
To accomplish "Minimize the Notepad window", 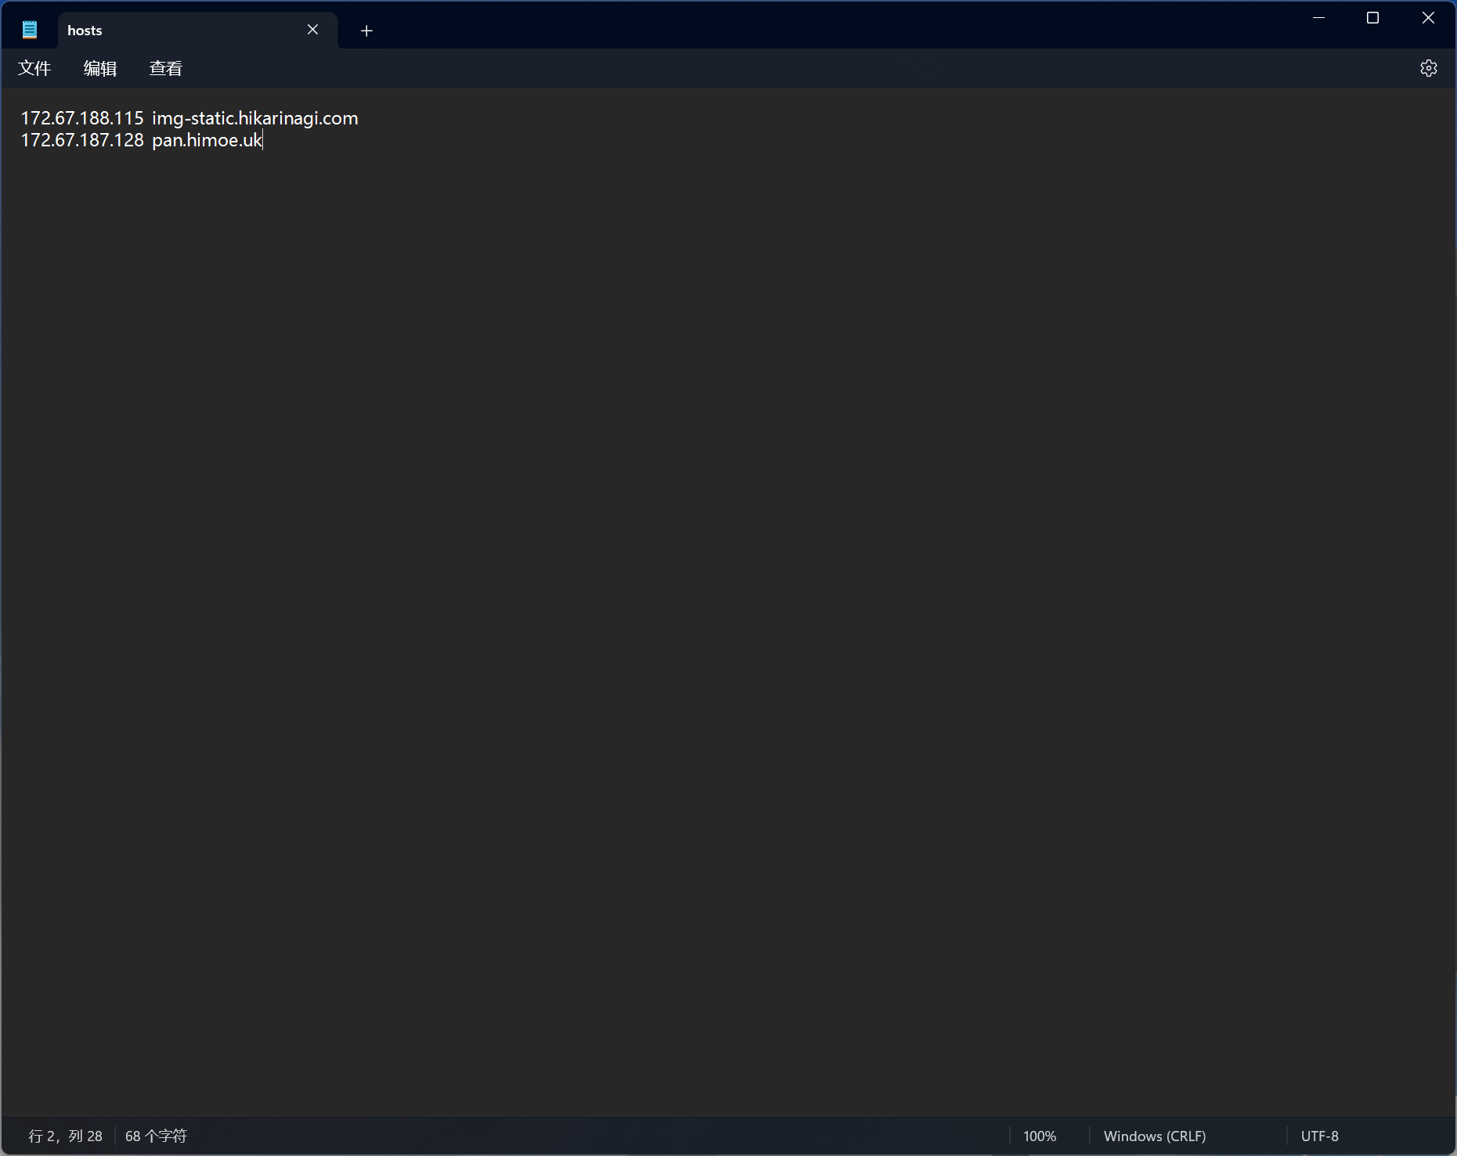I will 1318,18.
